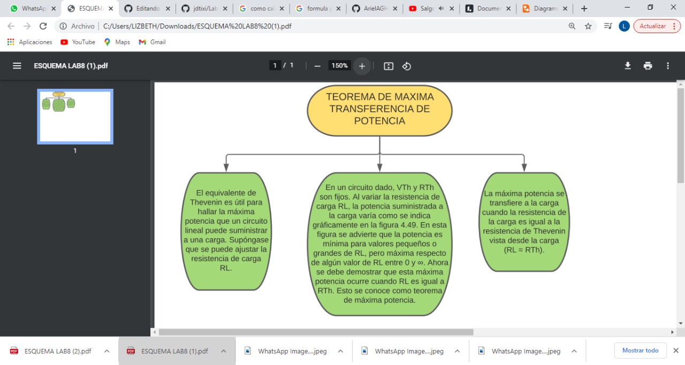Image resolution: width=685 pixels, height=365 pixels.
Task: Toggle the reading list panel
Action: click(x=607, y=26)
